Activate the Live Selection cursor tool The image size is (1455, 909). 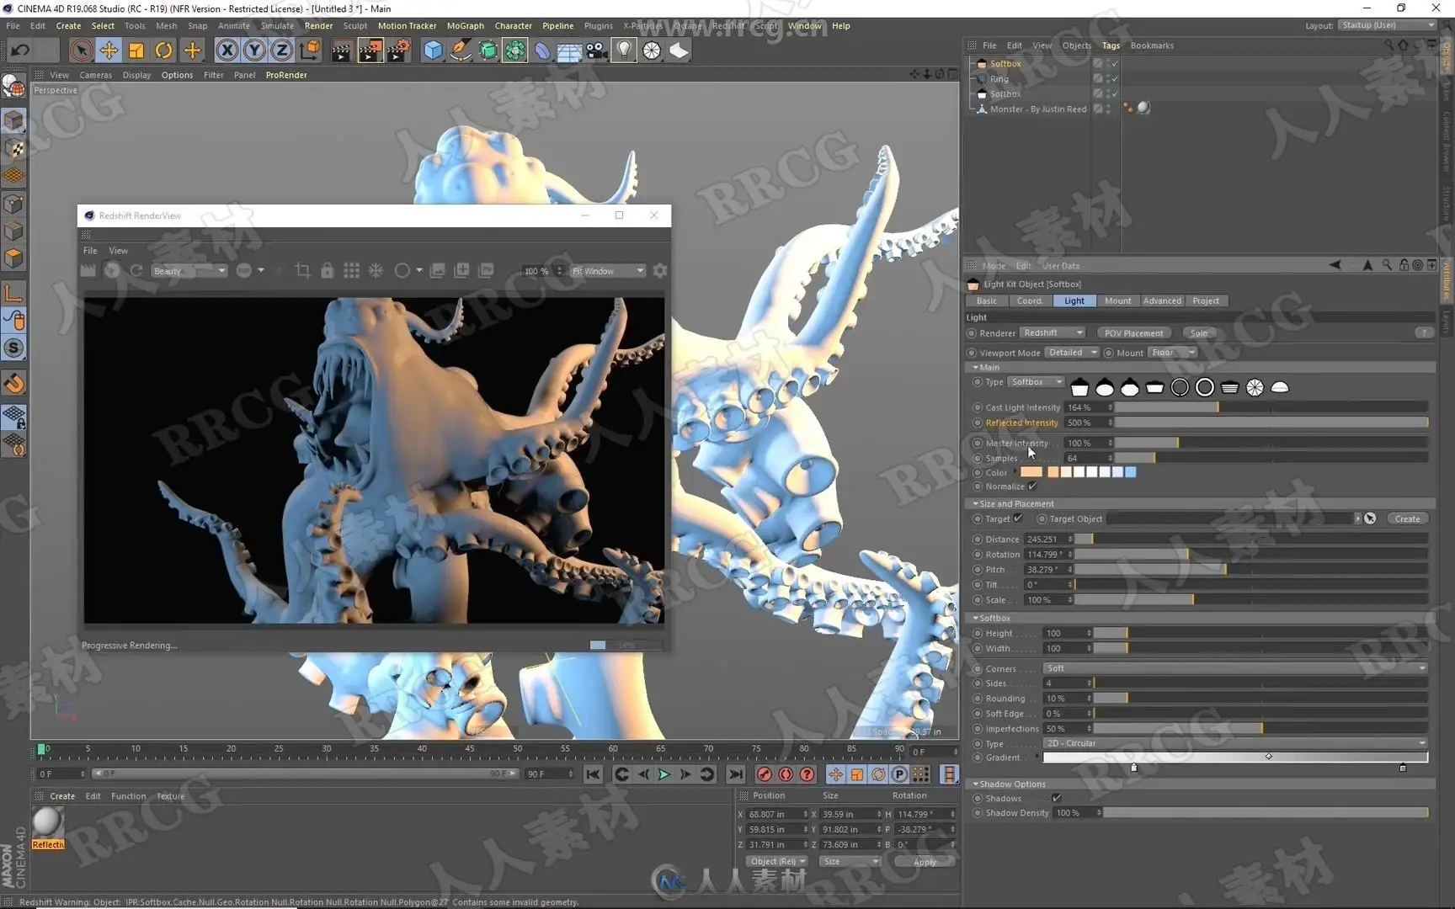tap(81, 50)
